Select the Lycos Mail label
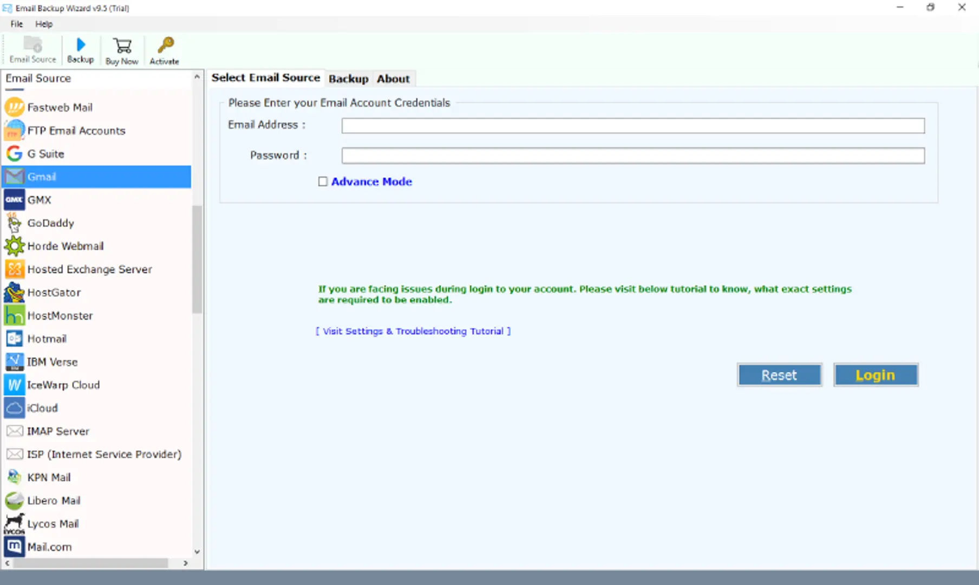Viewport: 979px width, 585px height. click(x=53, y=524)
